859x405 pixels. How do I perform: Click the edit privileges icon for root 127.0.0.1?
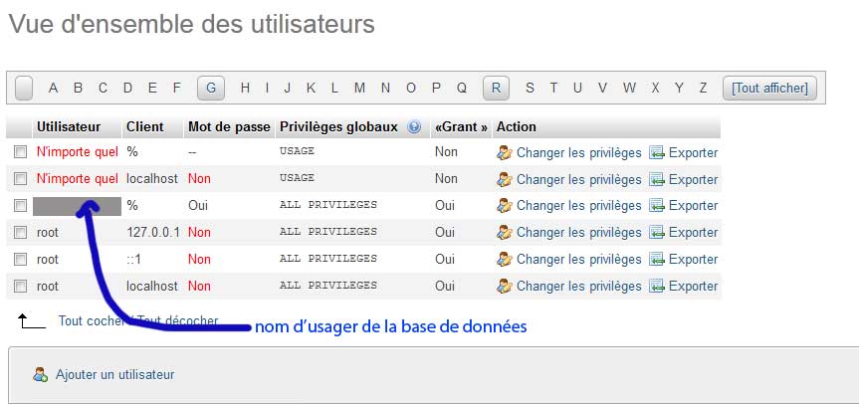tap(504, 233)
